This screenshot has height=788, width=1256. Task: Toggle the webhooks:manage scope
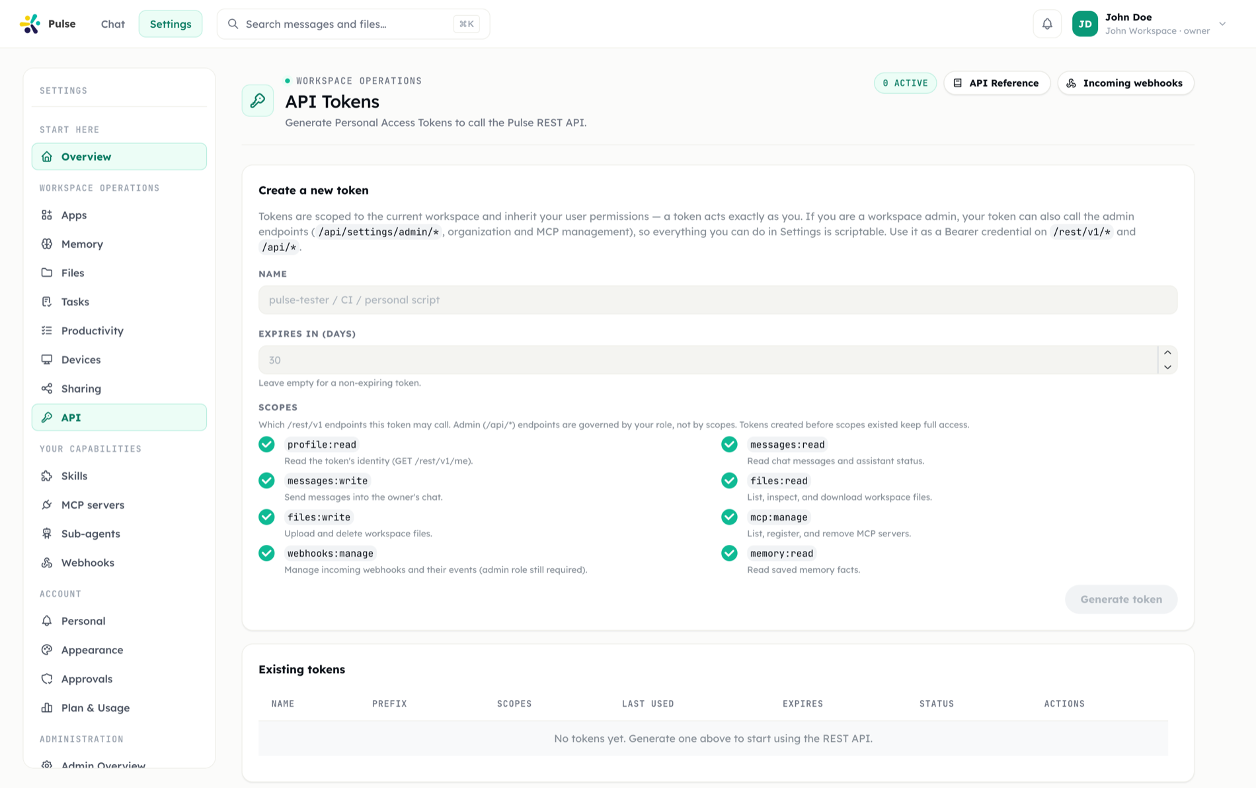[x=266, y=554]
